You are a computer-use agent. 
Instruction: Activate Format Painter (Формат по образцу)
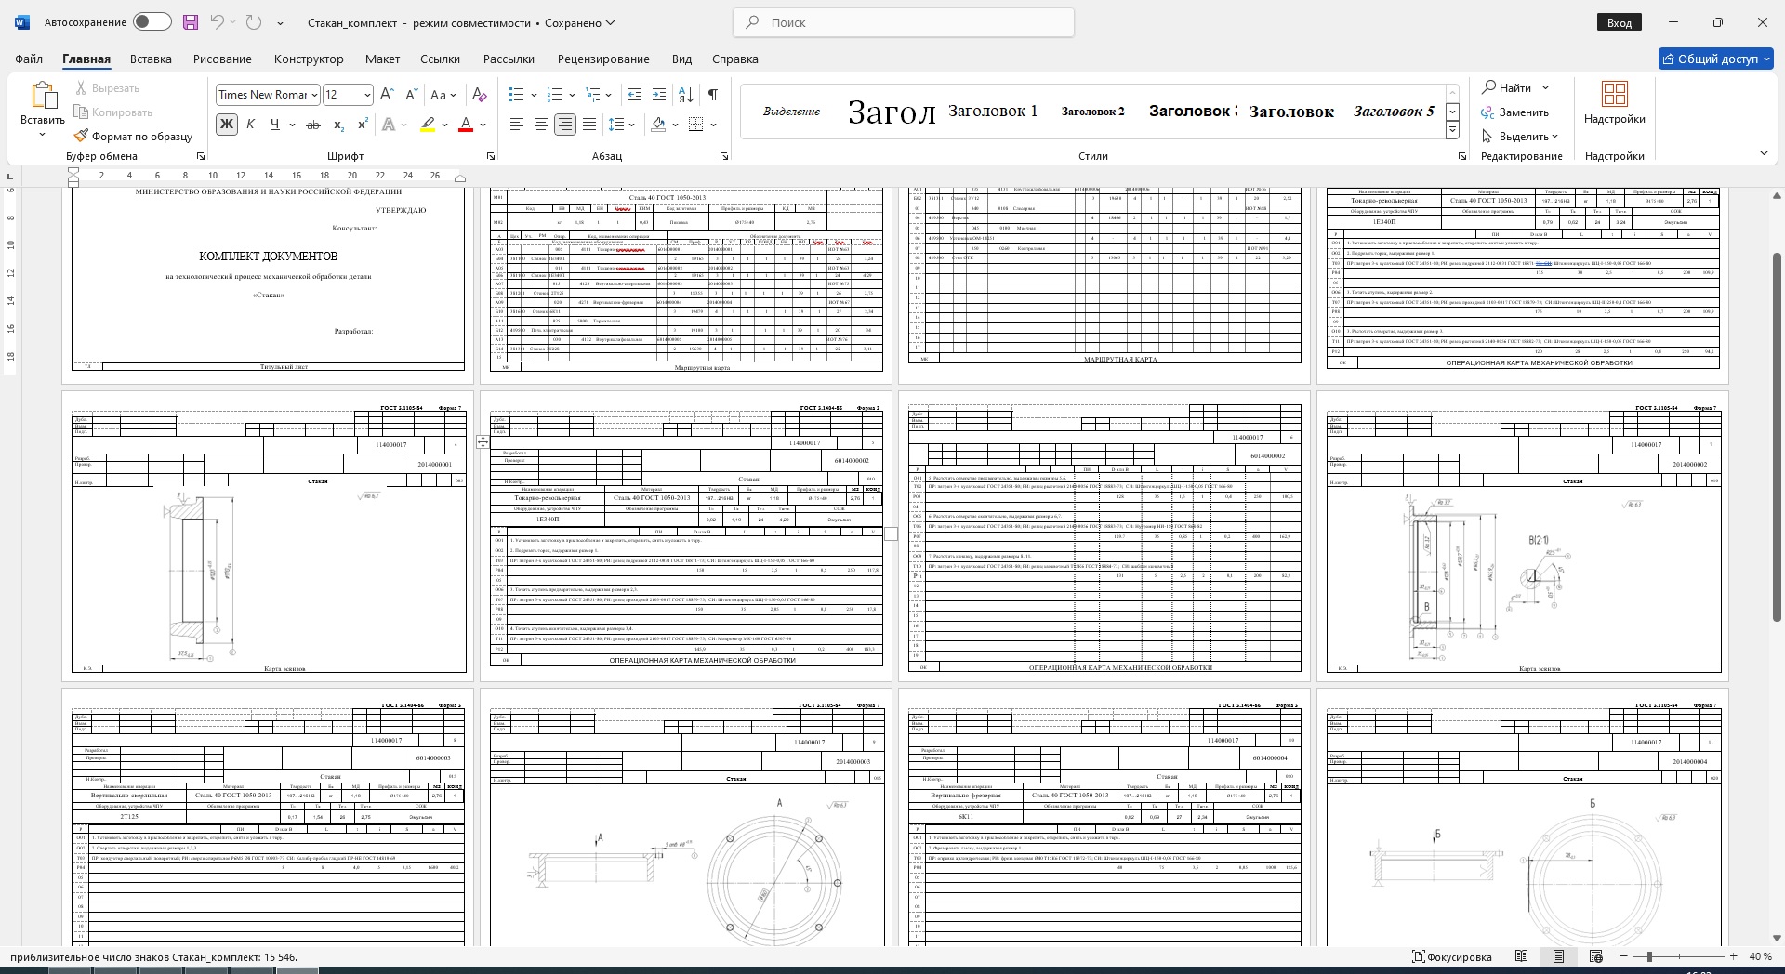click(133, 136)
